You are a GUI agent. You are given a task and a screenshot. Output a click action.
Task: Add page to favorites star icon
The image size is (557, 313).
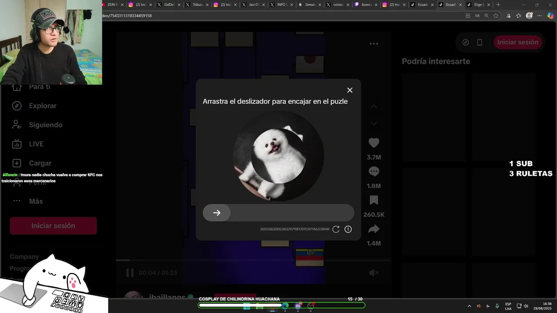(496, 16)
